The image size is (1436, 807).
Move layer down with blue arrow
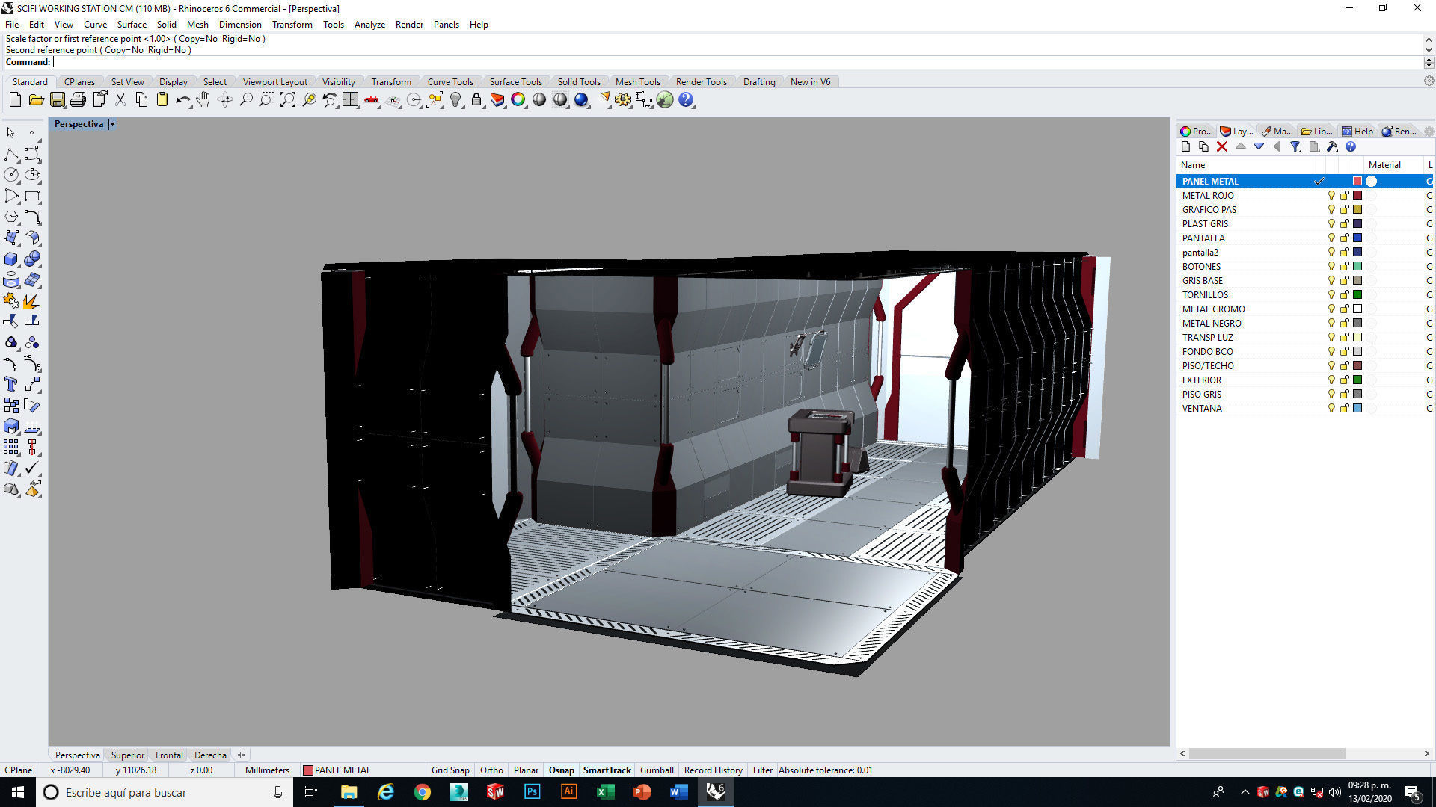click(x=1259, y=147)
